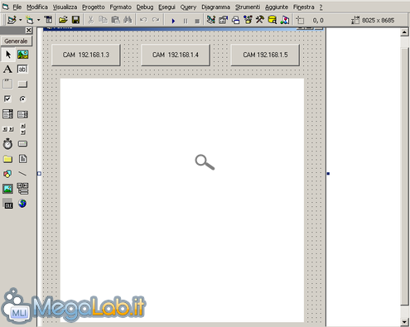The image size is (410, 327).
Task: Expand the Add Form dropdown arrow
Action: click(38, 20)
